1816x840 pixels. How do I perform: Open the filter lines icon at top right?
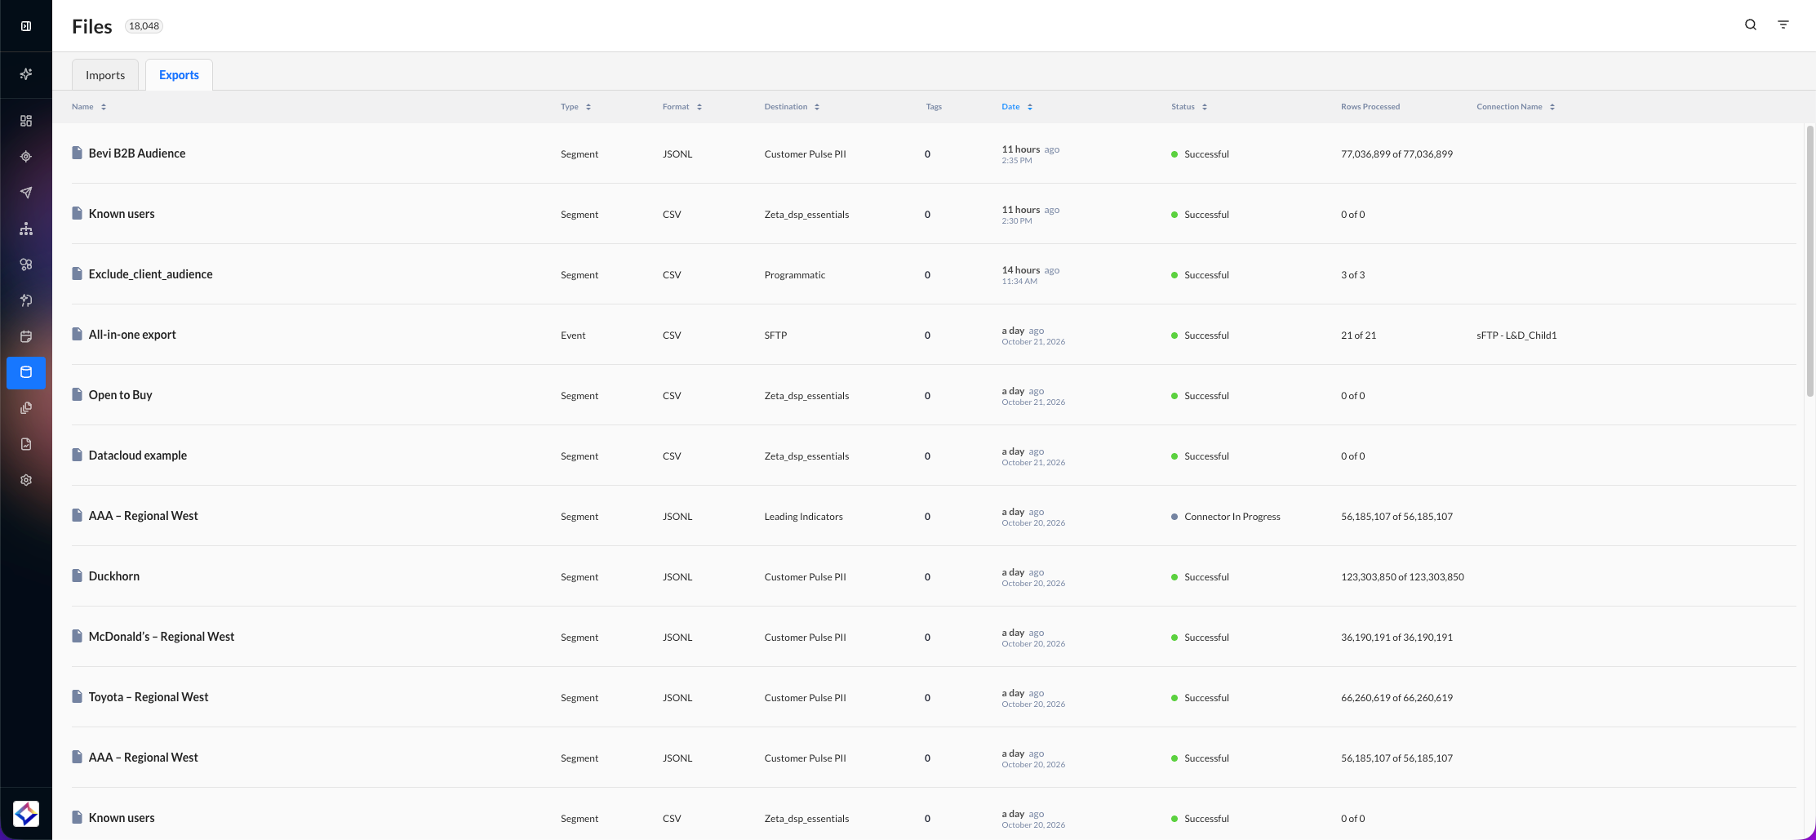(1783, 24)
